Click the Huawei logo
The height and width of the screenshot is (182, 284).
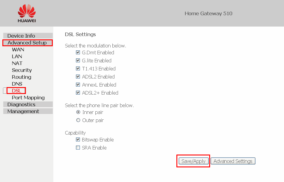tap(27, 13)
